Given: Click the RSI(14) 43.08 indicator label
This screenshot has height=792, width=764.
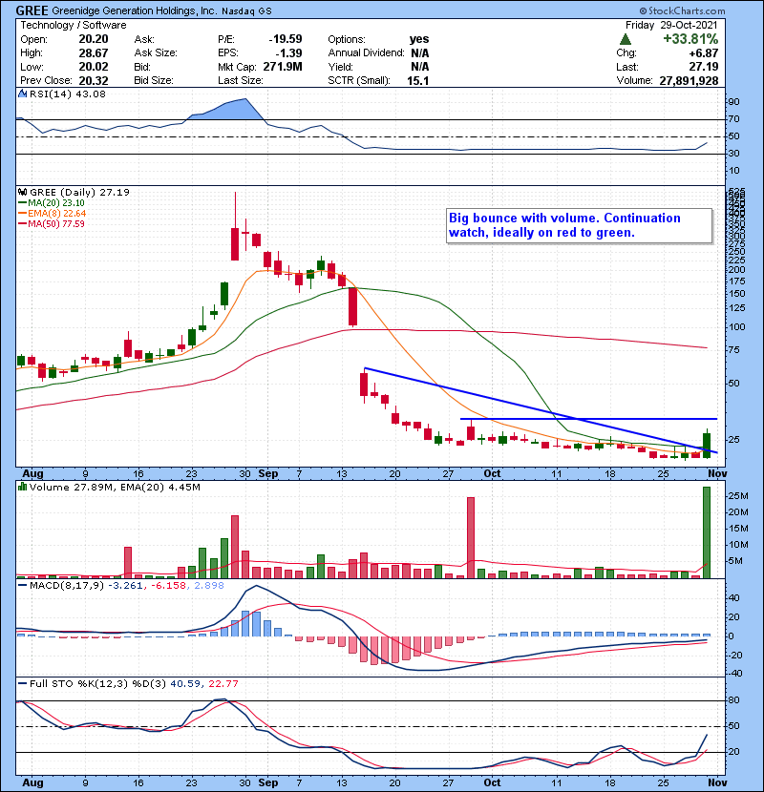Looking at the screenshot, I should 68,94.
